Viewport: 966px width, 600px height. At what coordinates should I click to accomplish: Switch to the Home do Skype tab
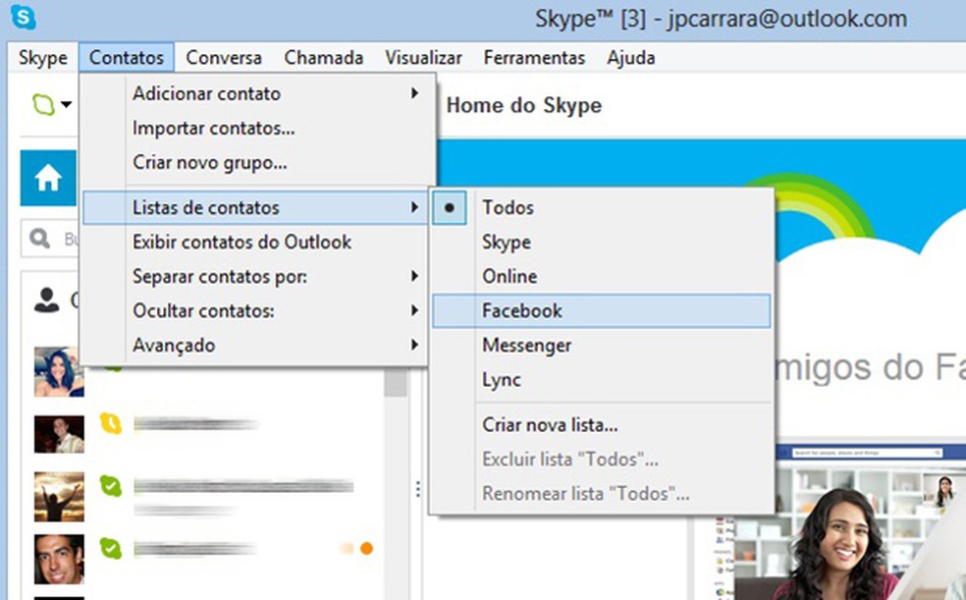pyautogui.click(x=523, y=105)
